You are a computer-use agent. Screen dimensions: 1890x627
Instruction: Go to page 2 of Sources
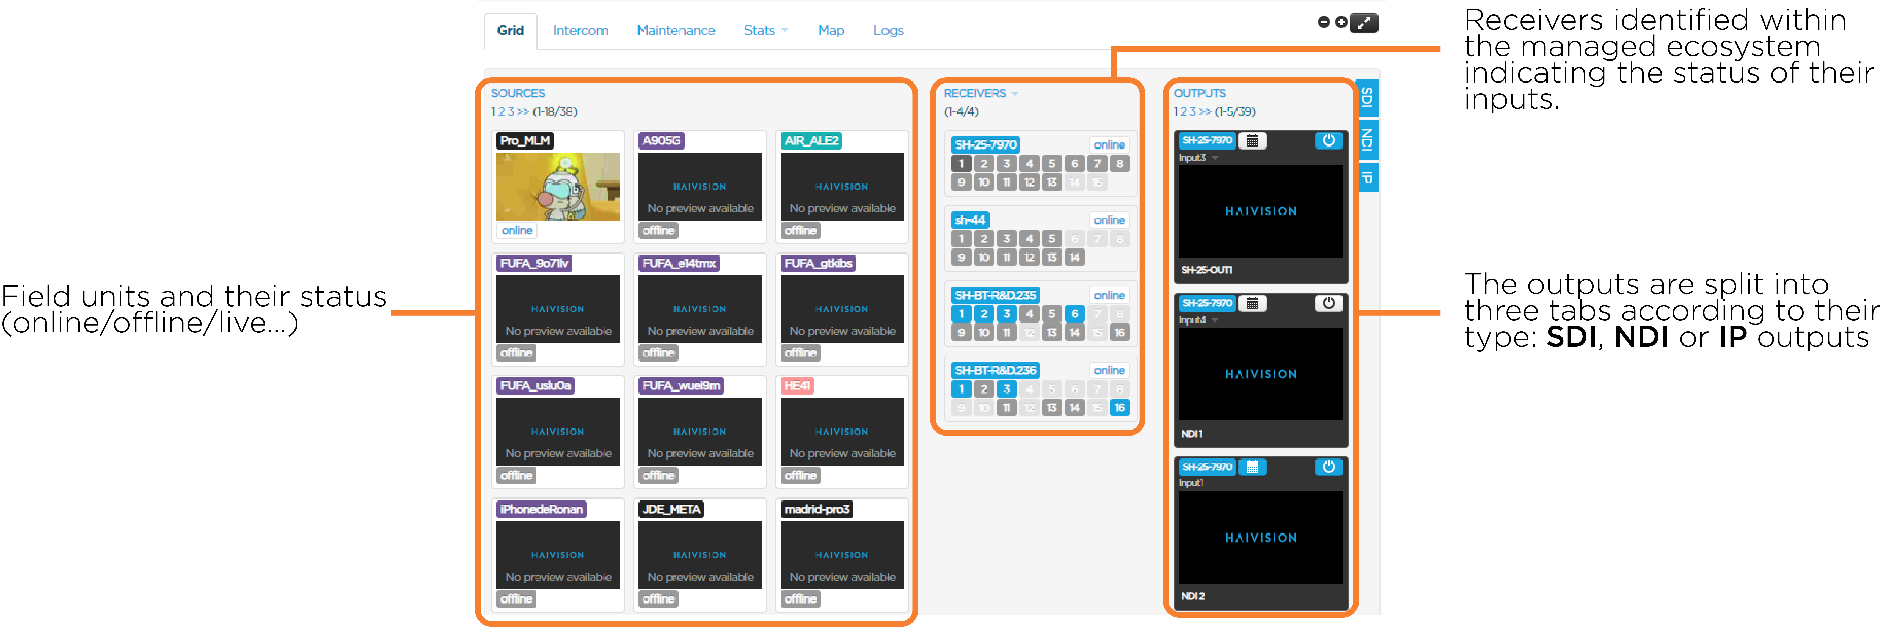[x=502, y=112]
